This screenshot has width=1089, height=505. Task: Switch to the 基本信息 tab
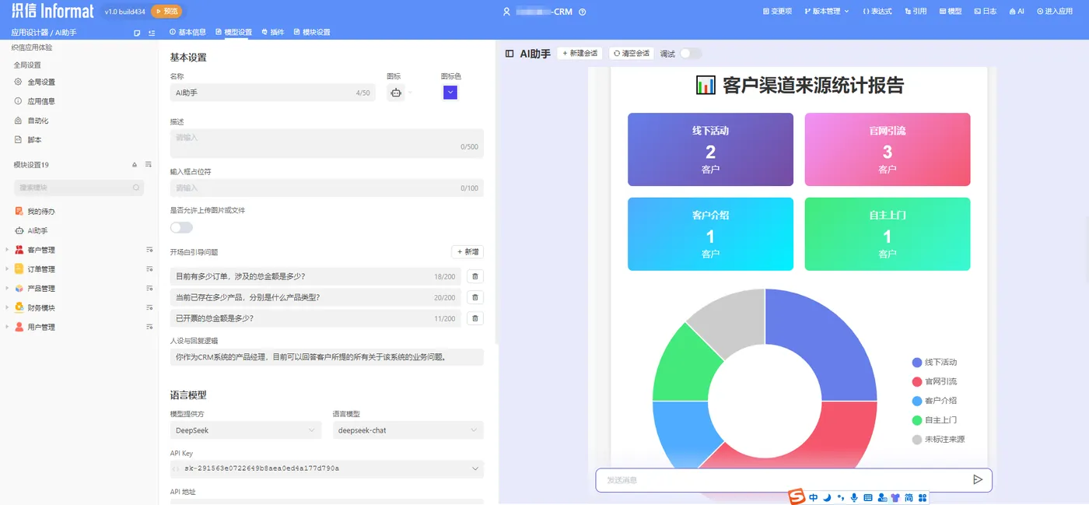coord(187,32)
